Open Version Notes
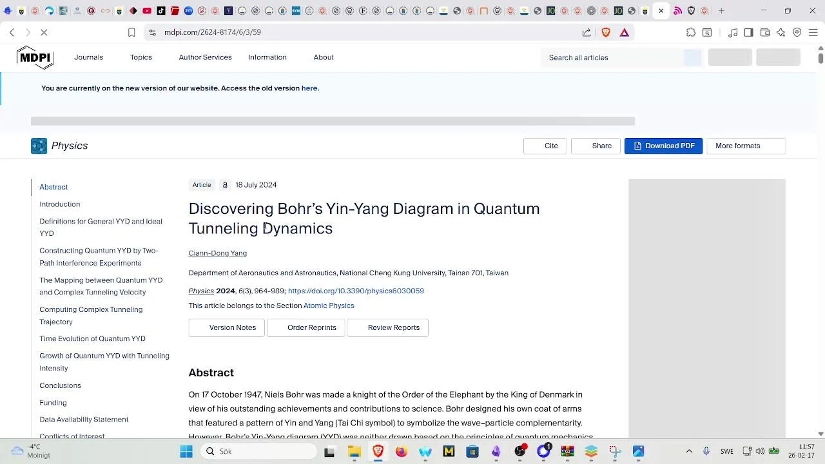Screen dimensions: 825x464 click(226, 327)
